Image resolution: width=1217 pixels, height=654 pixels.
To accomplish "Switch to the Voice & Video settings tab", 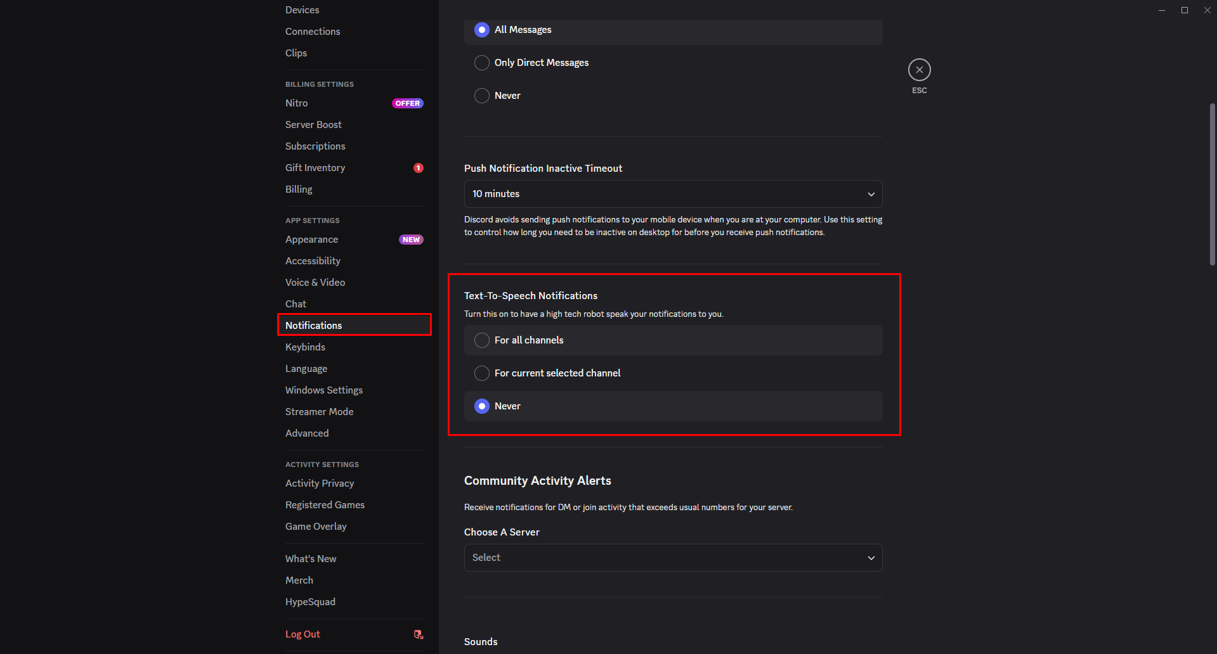I will (315, 282).
